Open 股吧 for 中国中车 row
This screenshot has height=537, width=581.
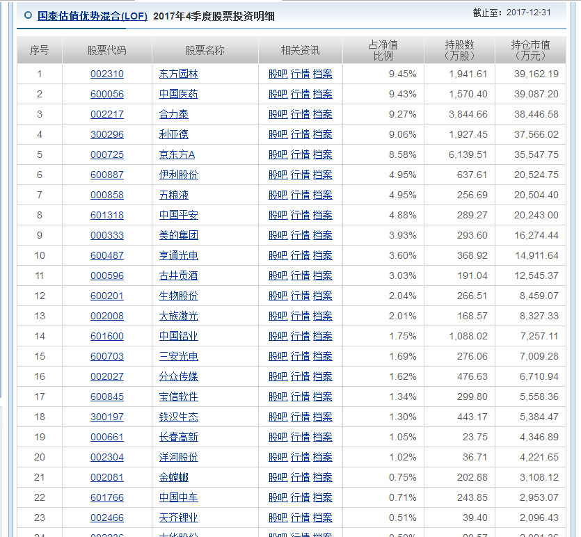coord(278,498)
